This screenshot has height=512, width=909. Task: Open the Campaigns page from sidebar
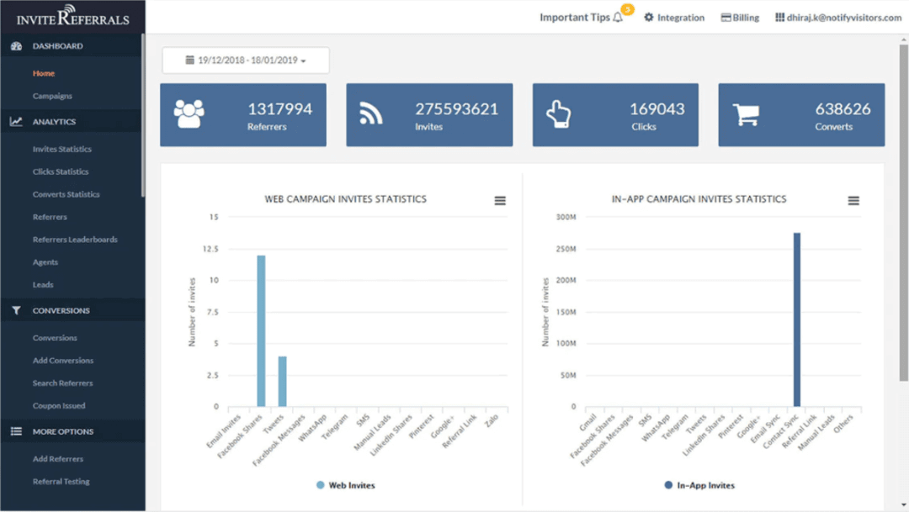(52, 95)
